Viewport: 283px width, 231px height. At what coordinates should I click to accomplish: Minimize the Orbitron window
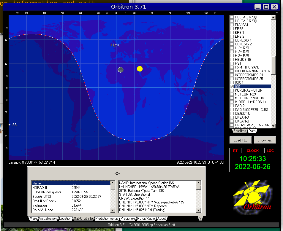258,7
